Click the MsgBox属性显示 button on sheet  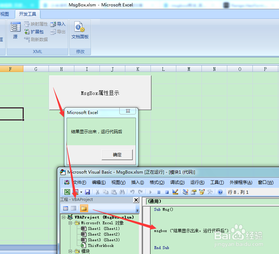pos(100,93)
